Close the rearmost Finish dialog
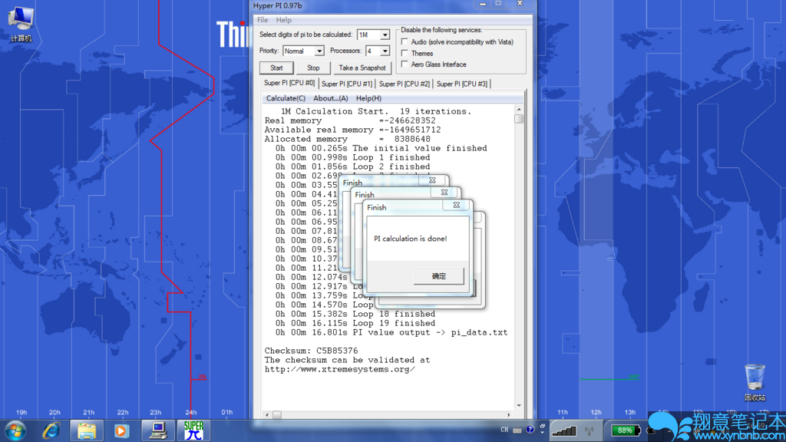 pos(432,180)
